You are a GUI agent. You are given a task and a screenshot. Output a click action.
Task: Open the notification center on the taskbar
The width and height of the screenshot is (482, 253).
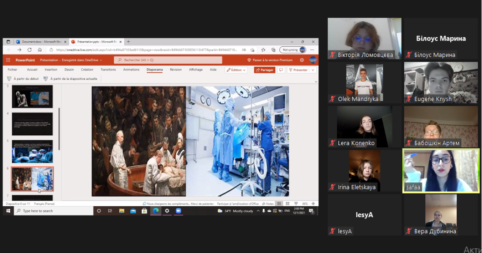(x=311, y=211)
